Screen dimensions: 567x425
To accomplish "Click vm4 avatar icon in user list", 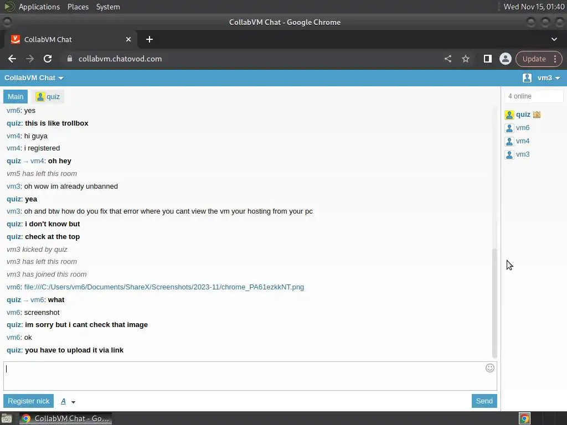I will pos(509,141).
